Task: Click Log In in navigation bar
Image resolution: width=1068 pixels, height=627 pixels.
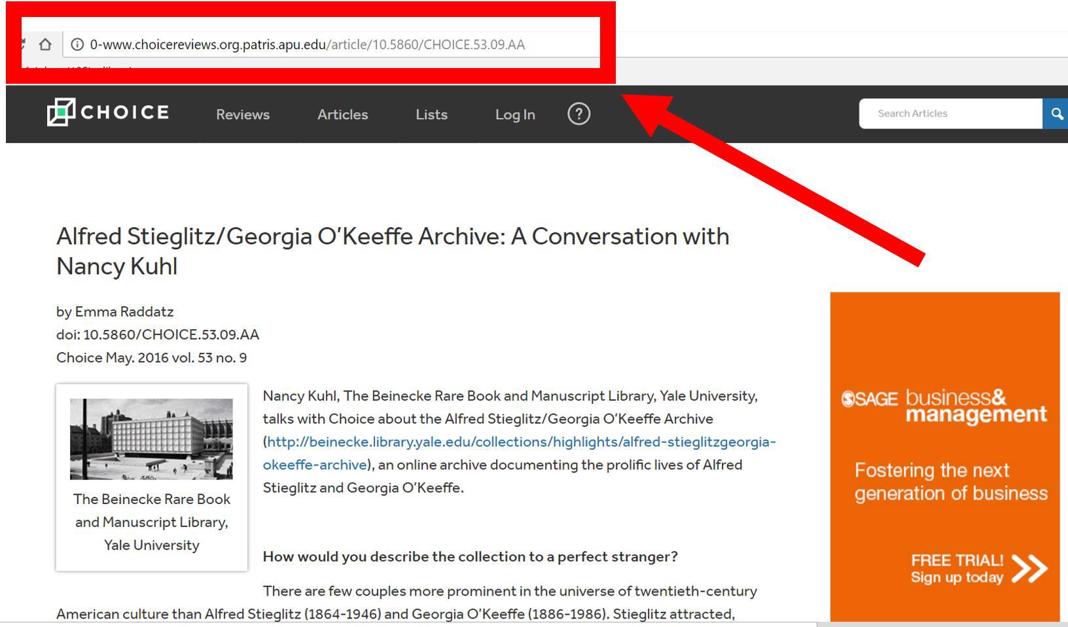Action: tap(515, 115)
